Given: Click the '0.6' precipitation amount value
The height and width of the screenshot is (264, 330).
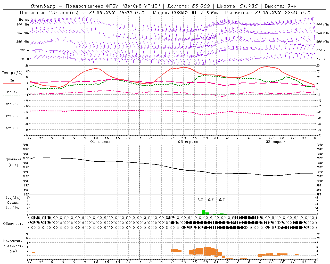Looking at the screenshot, I should click(211, 200).
